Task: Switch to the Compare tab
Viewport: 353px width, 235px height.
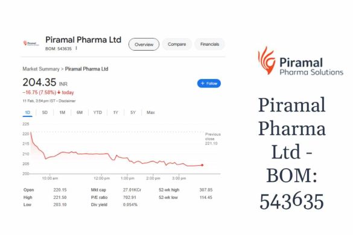Action: 177,45
